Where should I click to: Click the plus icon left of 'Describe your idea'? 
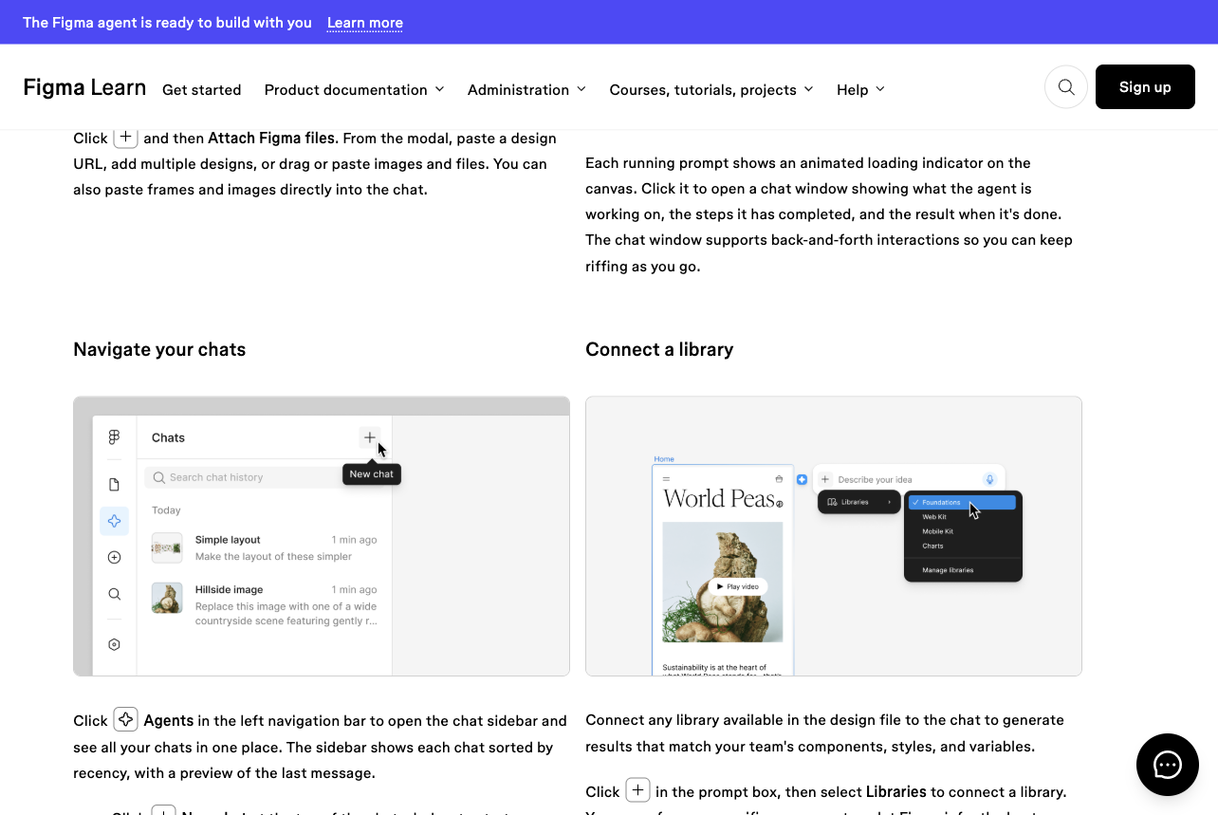(x=825, y=480)
